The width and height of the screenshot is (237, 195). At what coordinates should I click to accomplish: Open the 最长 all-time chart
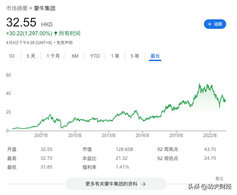click(x=155, y=56)
